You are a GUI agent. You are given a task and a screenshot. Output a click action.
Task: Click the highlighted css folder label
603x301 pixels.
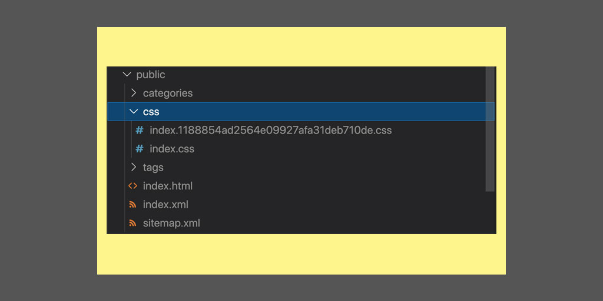tap(151, 112)
